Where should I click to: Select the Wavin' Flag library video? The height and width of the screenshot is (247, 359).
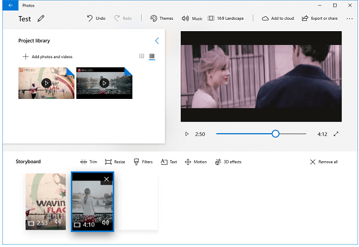click(46, 83)
